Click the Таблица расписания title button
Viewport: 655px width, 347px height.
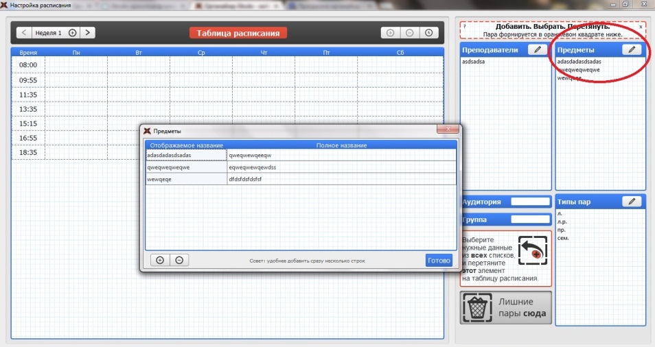click(x=238, y=33)
